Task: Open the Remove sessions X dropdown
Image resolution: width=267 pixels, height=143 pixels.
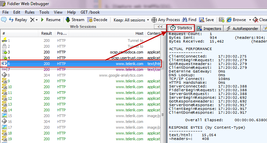Action: [x=34, y=20]
